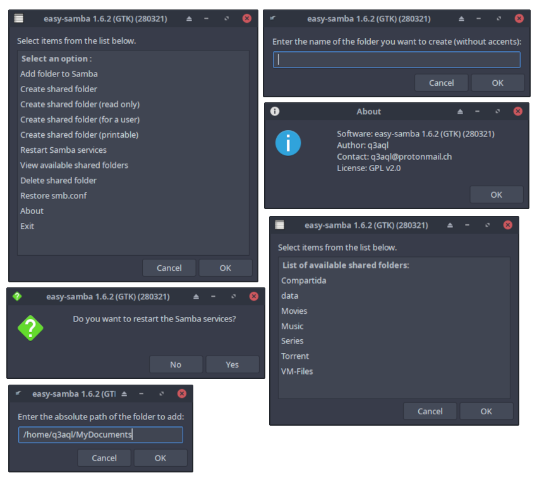Select 'Restore smb.conf' option

point(133,196)
